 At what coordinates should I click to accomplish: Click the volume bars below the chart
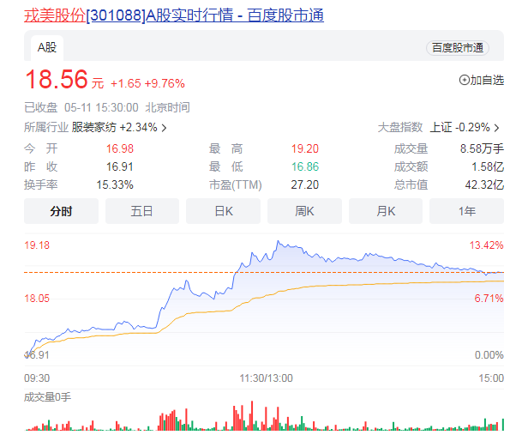click(x=257, y=420)
